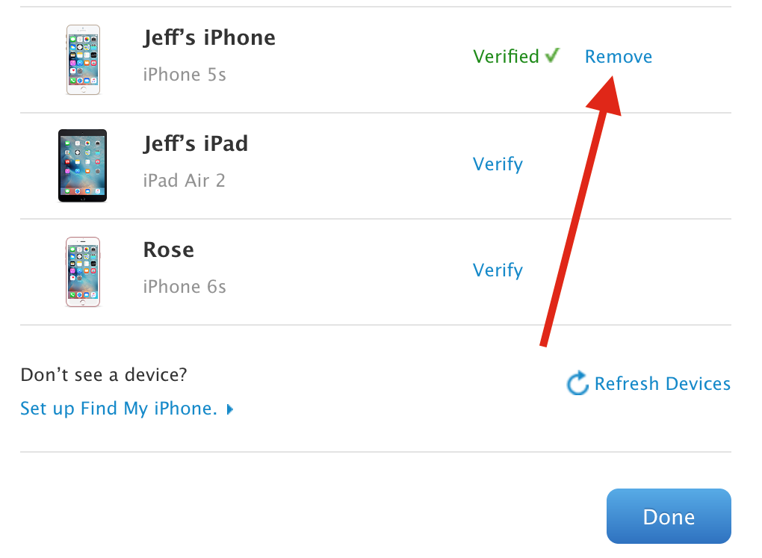Open the Set up Find My iPhone link

(119, 409)
